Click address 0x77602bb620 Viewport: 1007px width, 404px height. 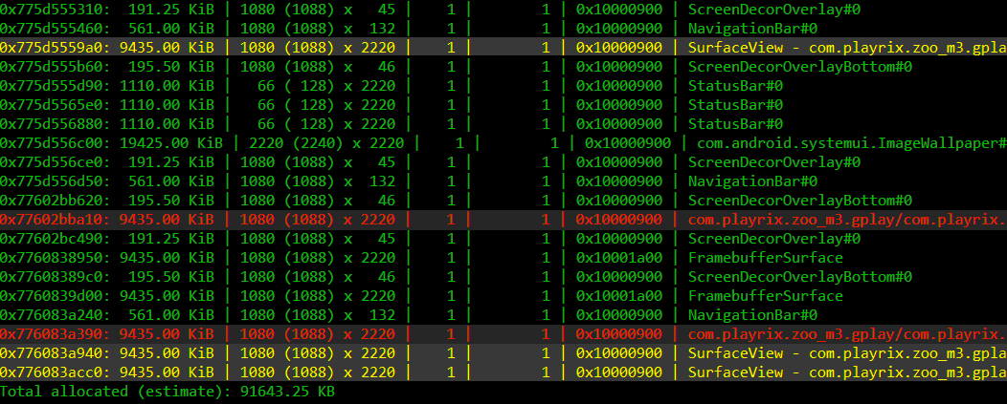click(x=55, y=201)
